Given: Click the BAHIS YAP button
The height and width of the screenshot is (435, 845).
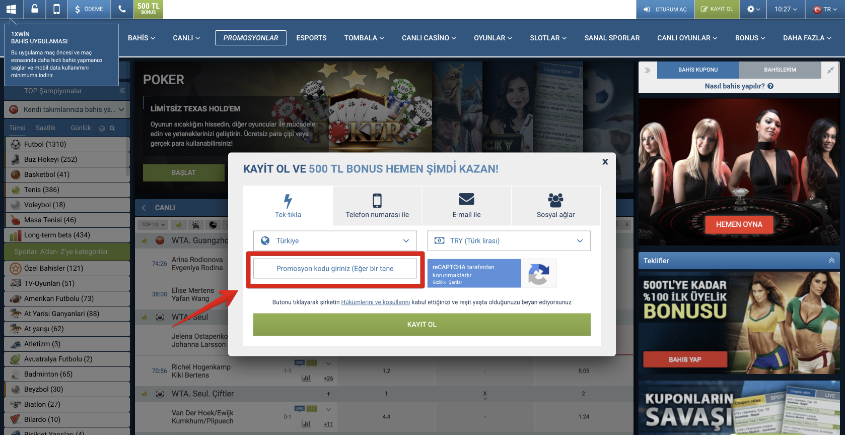Looking at the screenshot, I should click(685, 359).
